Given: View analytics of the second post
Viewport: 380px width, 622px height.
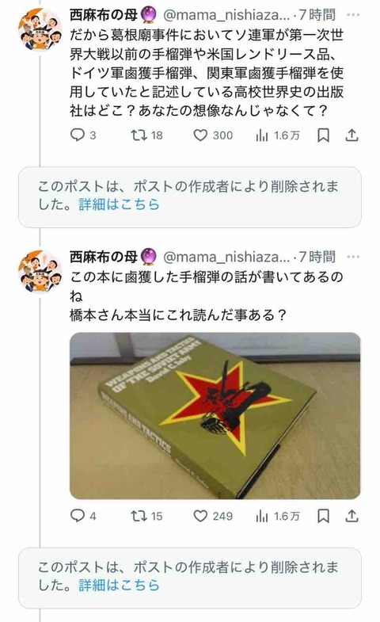Looking at the screenshot, I should tap(278, 516).
